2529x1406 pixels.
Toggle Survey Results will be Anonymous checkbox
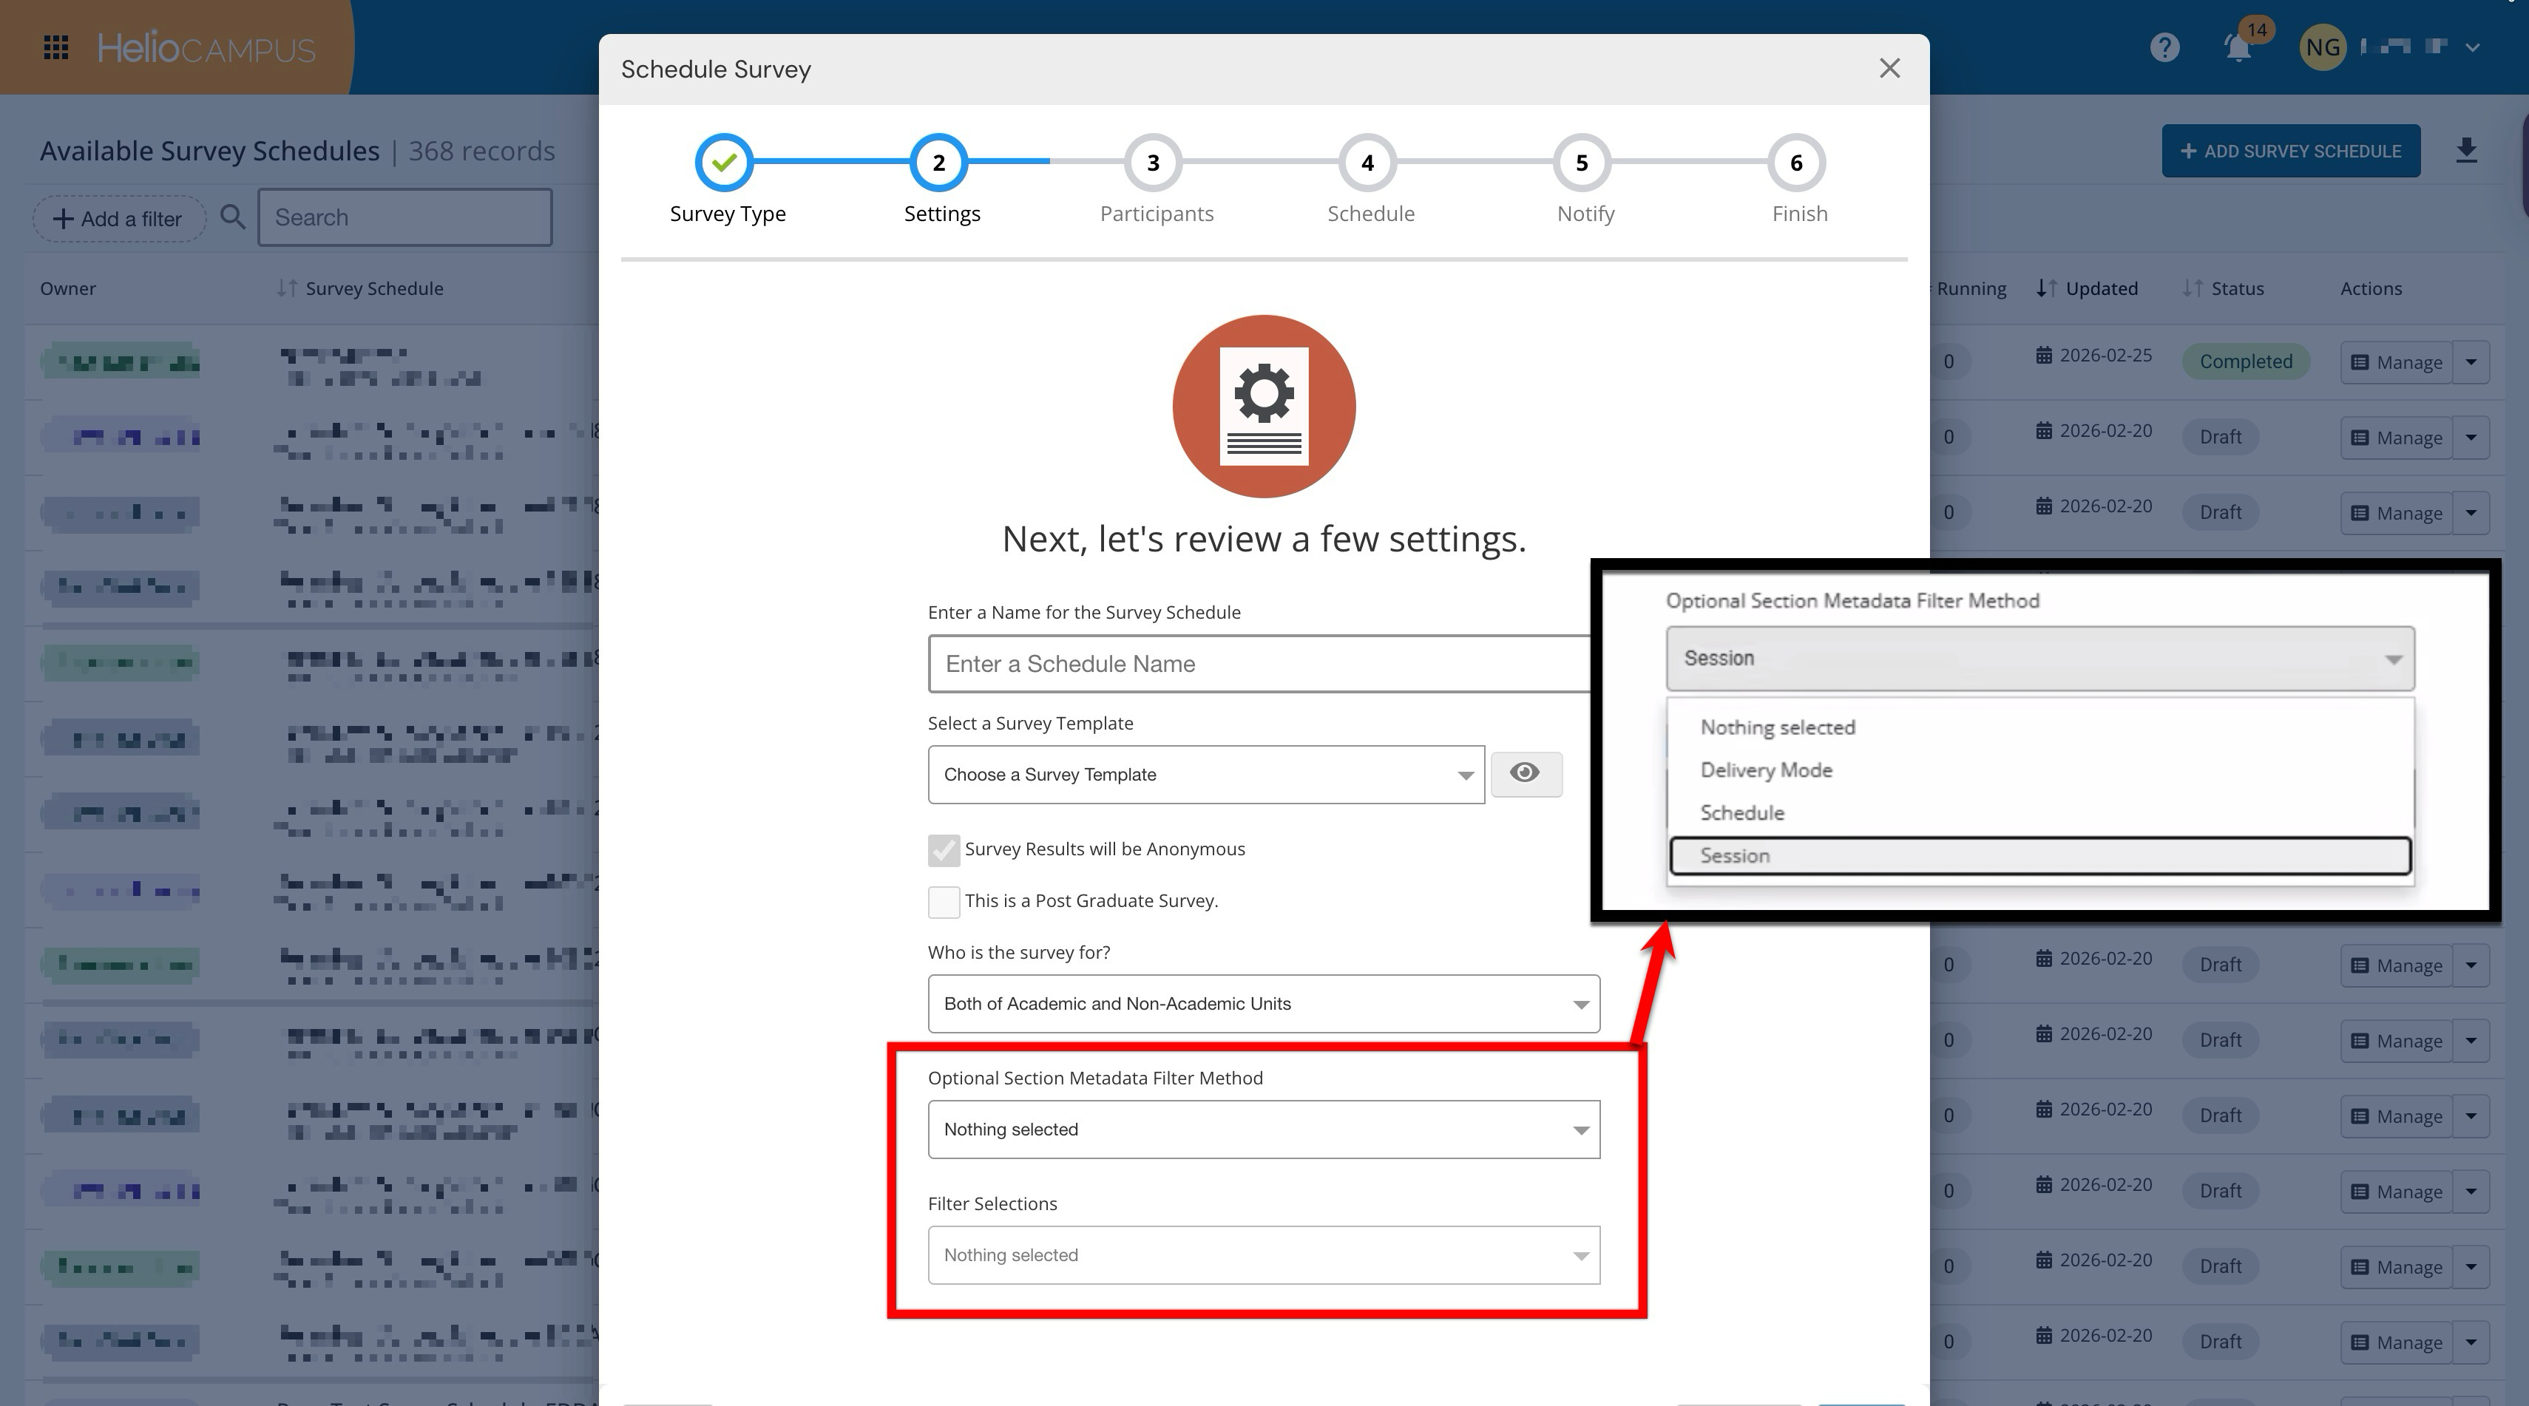(x=944, y=849)
